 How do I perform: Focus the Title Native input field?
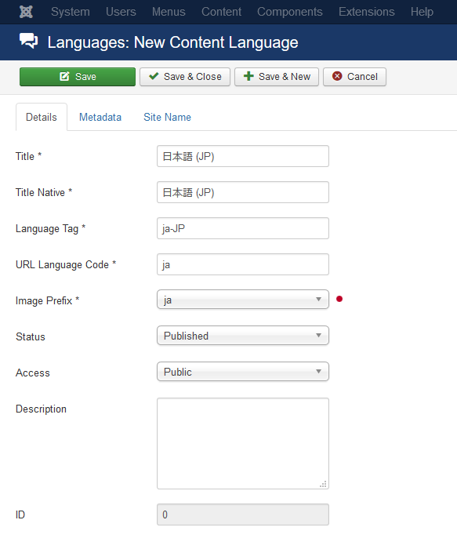(x=243, y=192)
